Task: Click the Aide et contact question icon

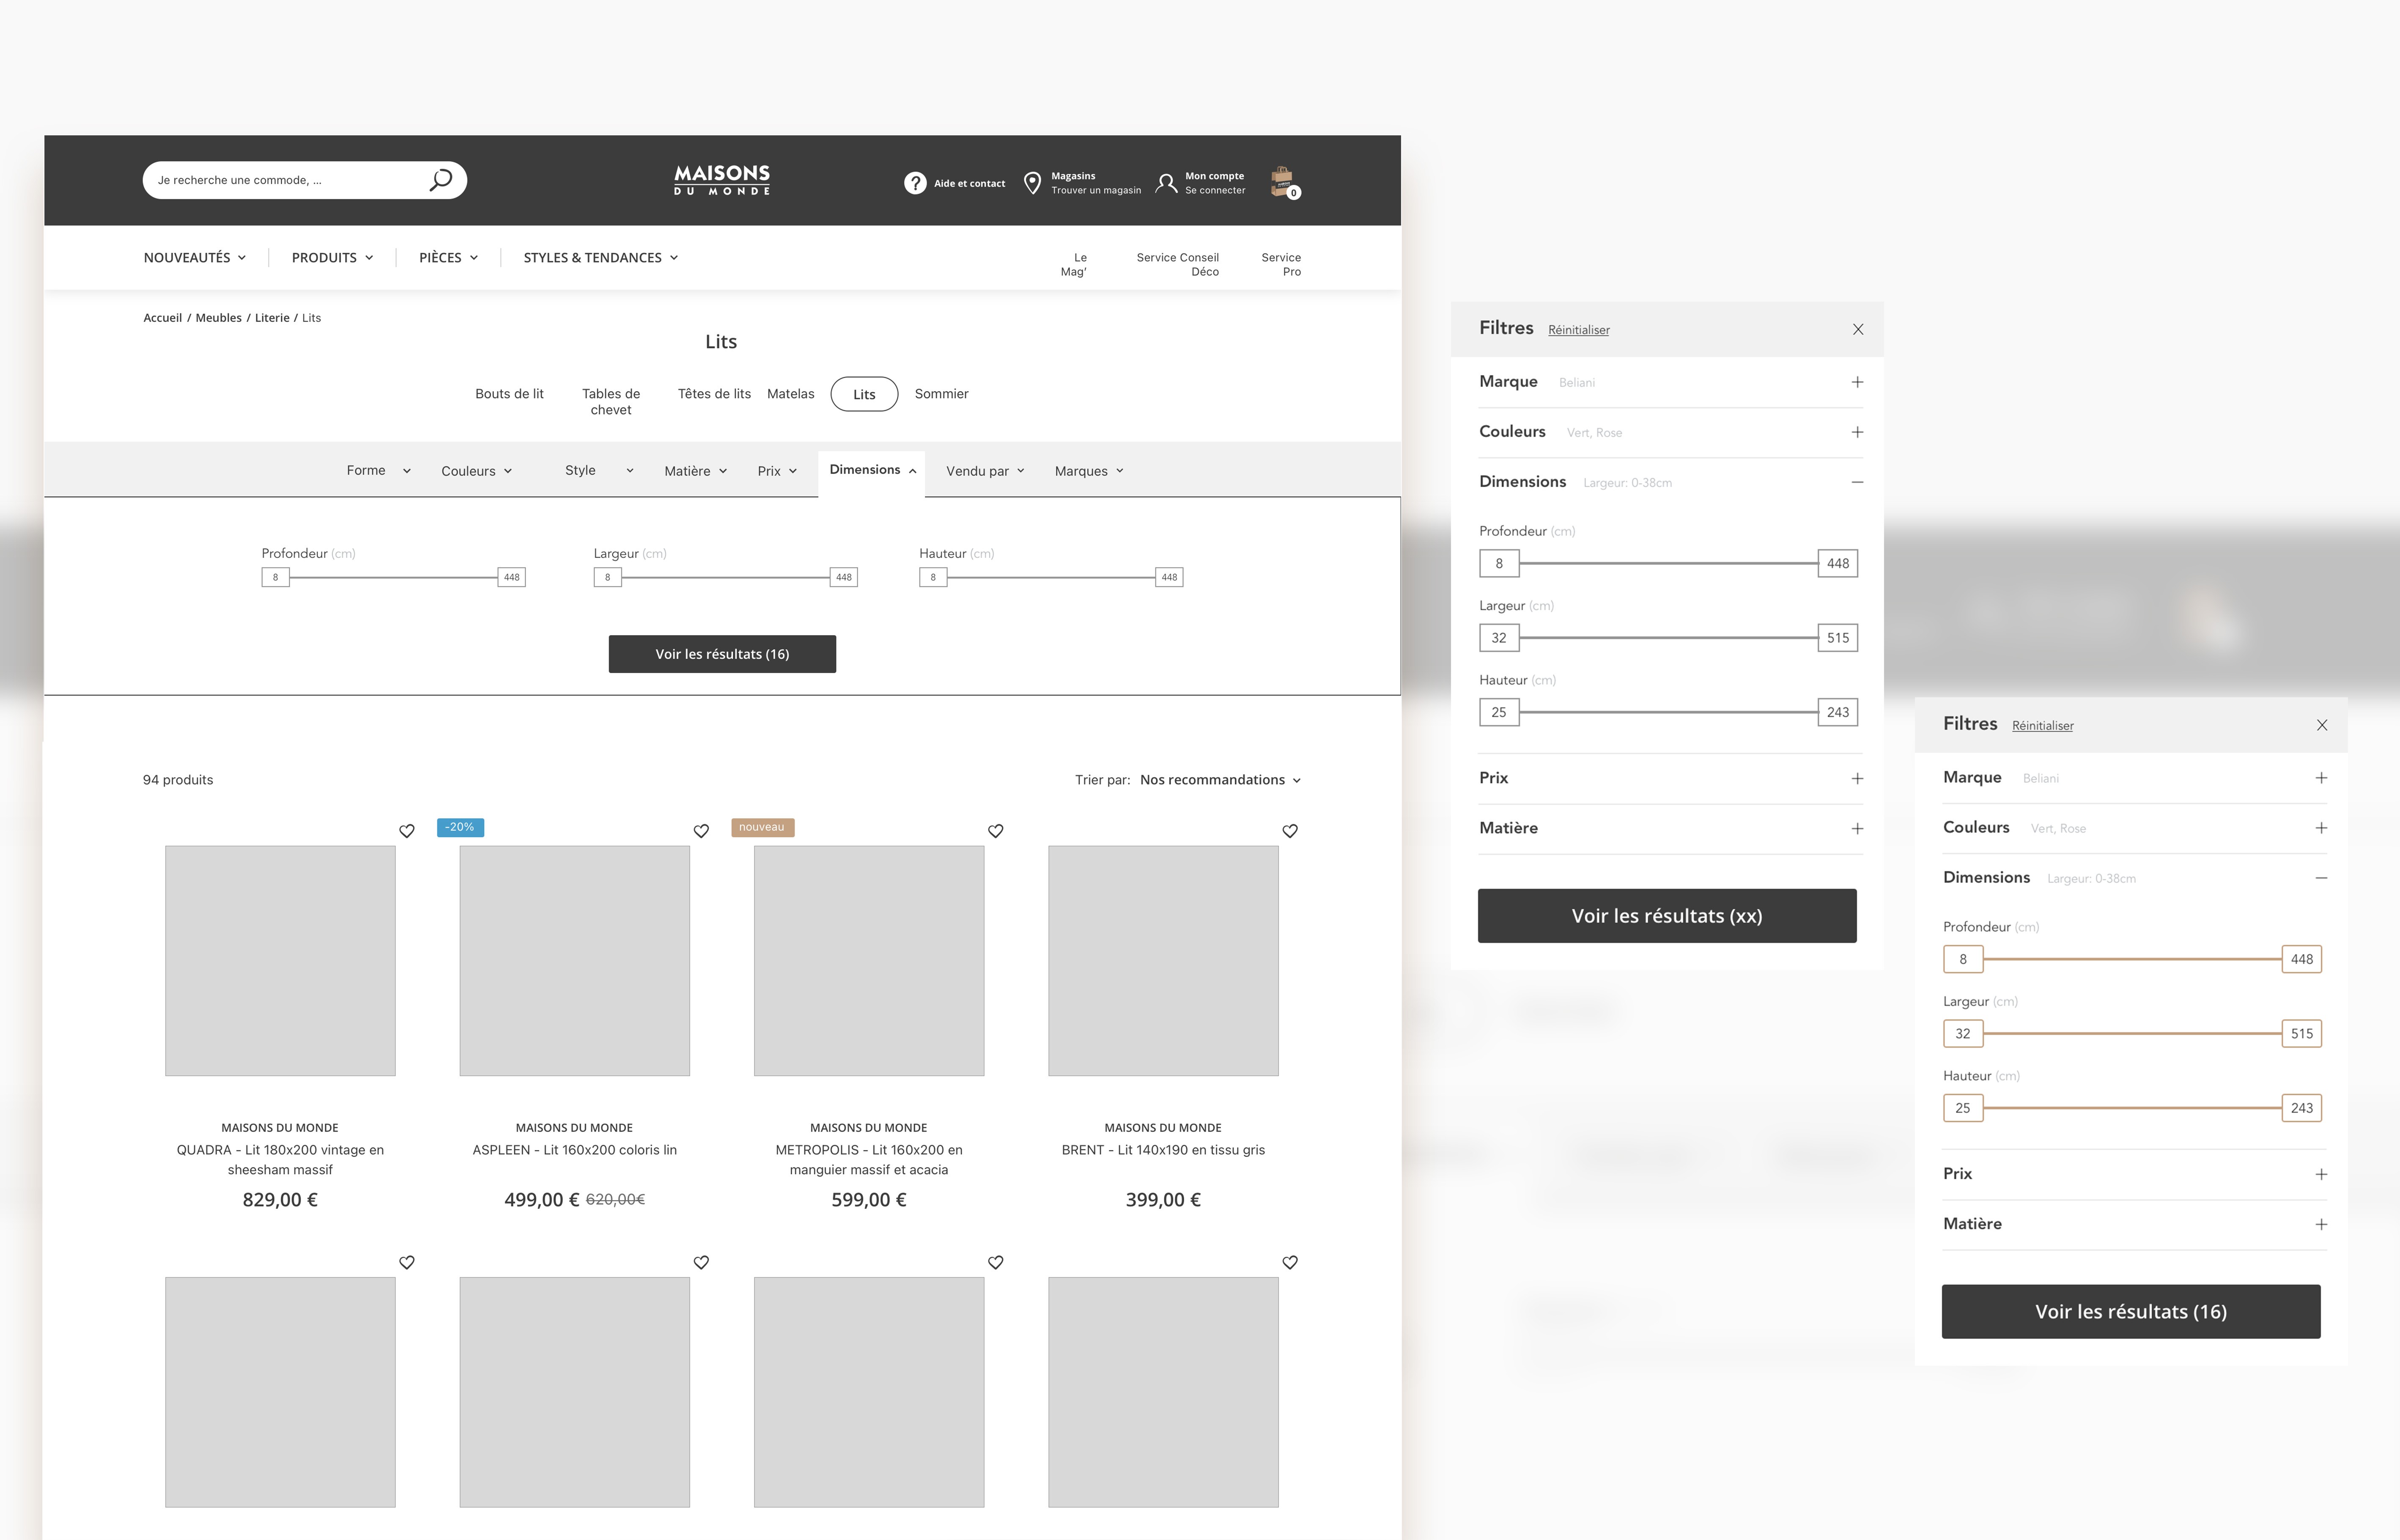Action: (915, 183)
